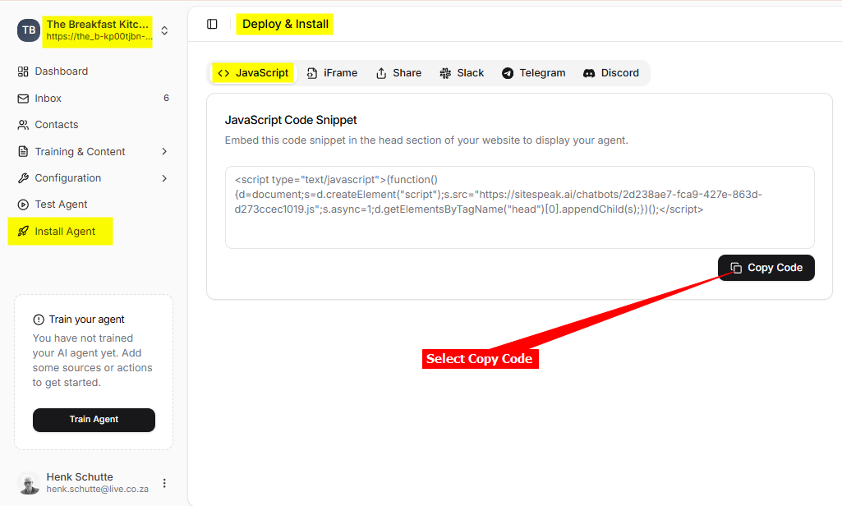Open Test Agent page

pos(62,204)
